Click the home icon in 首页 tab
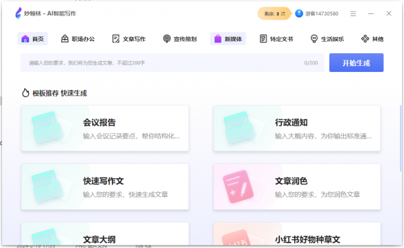Image resolution: width=404 pixels, height=248 pixels. (25, 39)
